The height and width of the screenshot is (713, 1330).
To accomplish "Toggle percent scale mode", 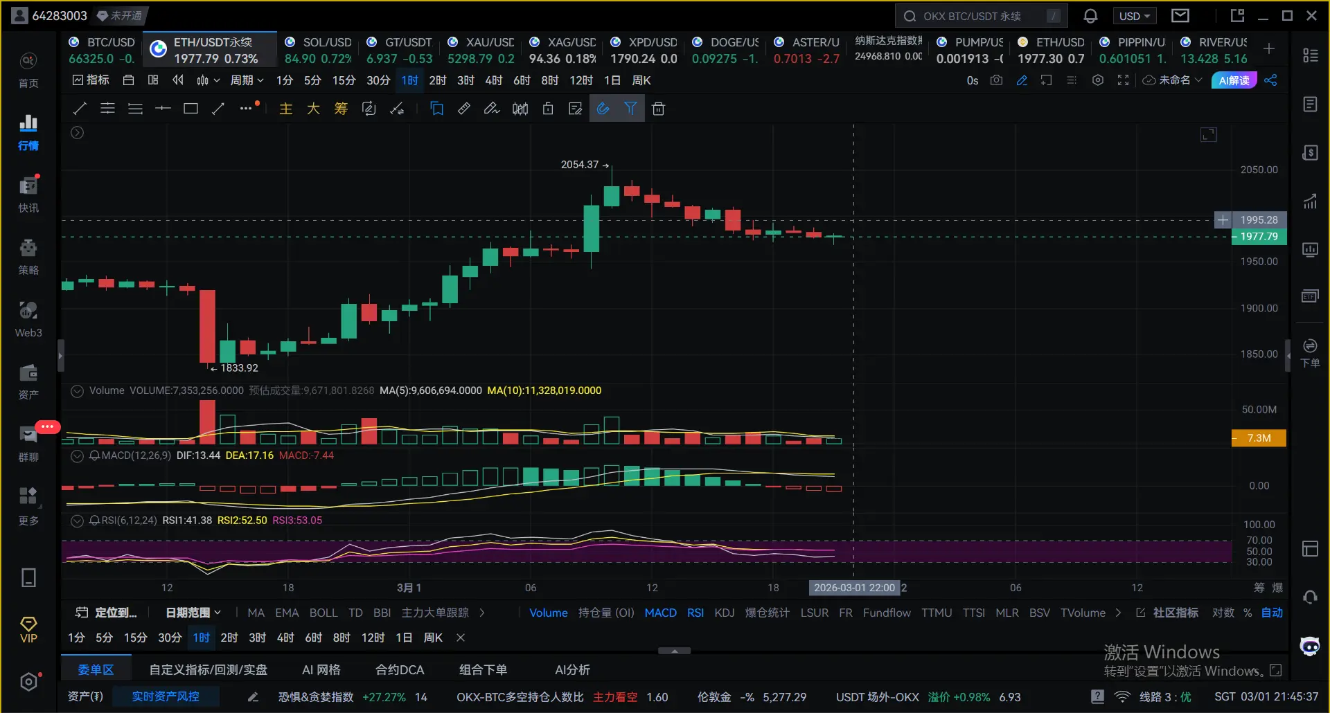I will point(1248,613).
